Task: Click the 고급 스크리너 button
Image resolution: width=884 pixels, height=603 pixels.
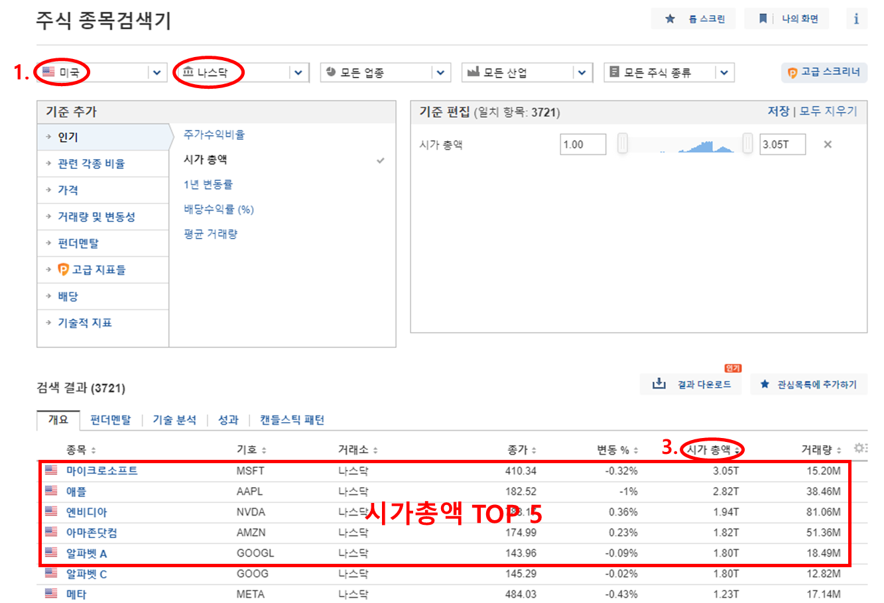Action: point(824,72)
